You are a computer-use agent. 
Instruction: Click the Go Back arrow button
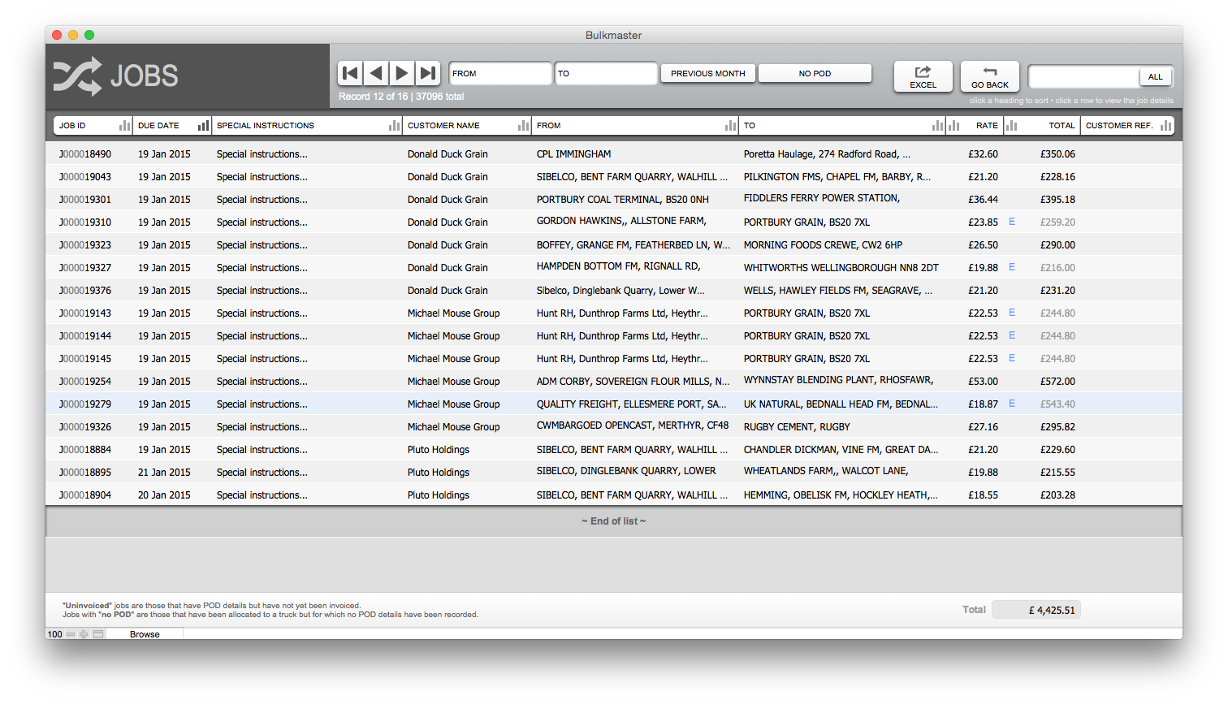click(x=990, y=76)
